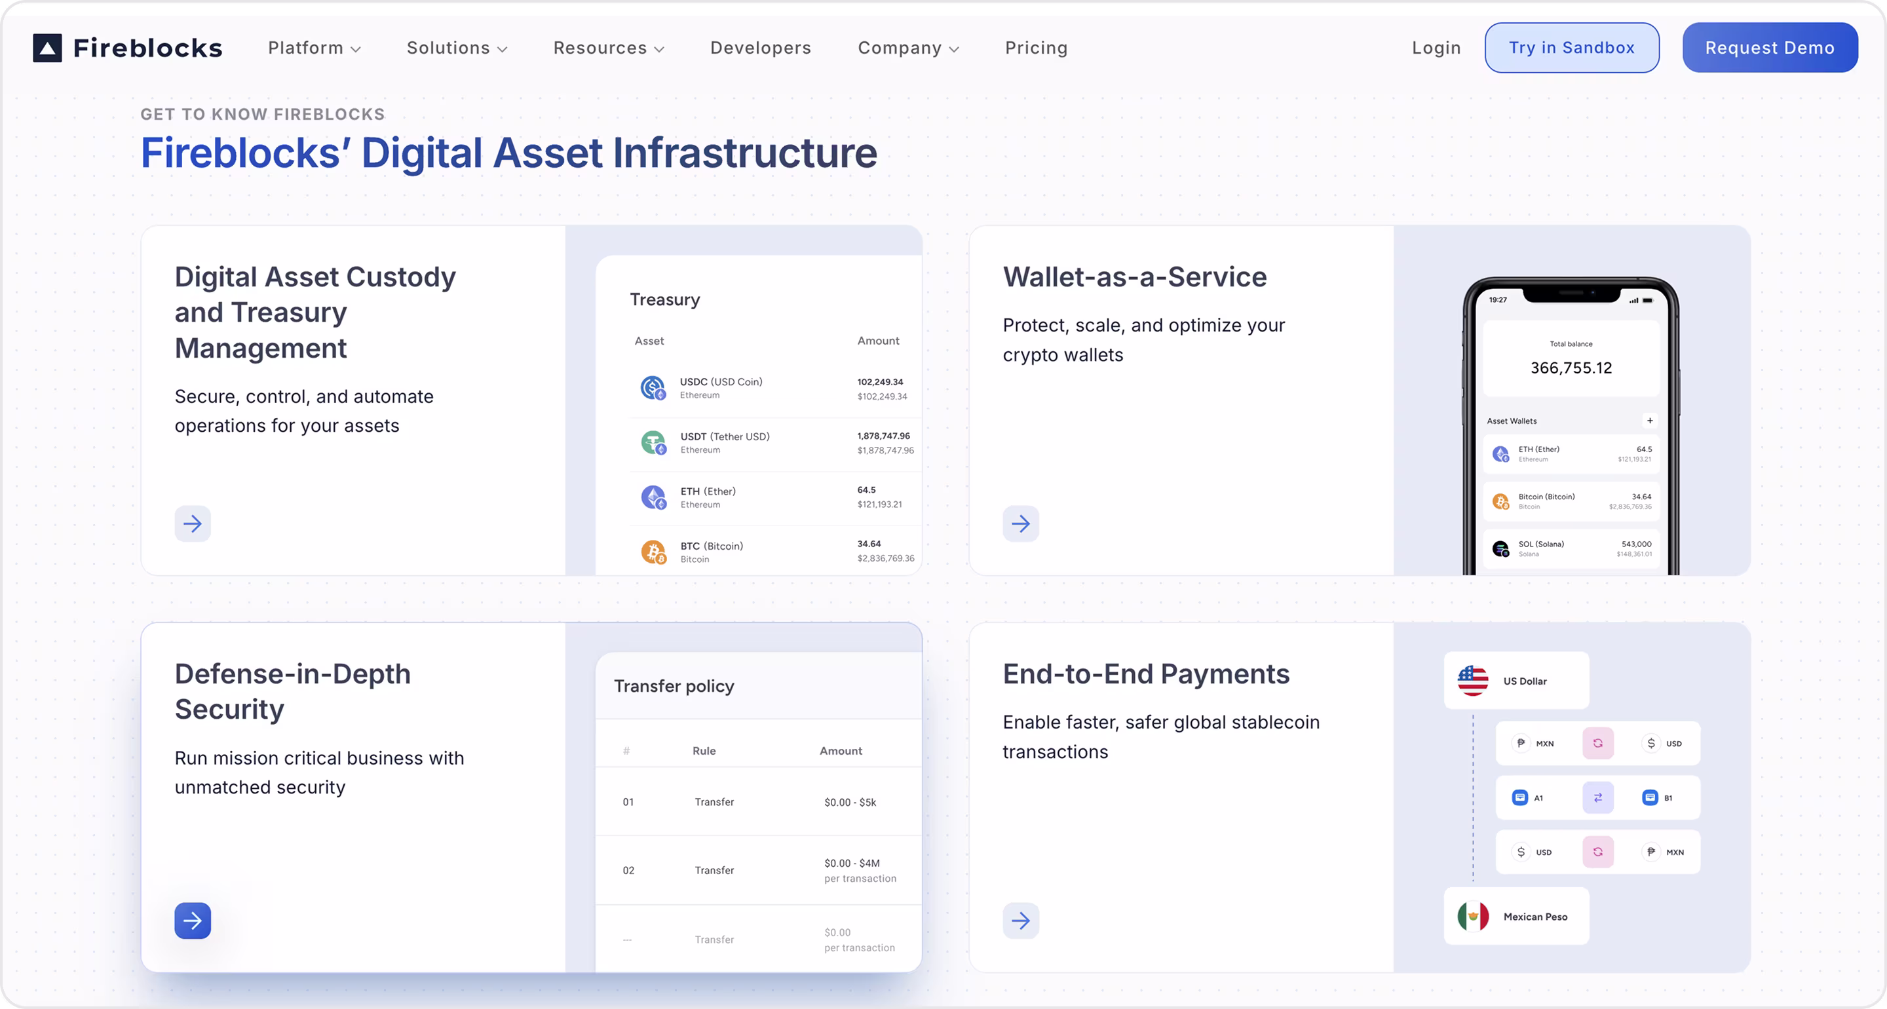Open arrow on Digital Asset Custody card
1887x1009 pixels.
pos(193,524)
